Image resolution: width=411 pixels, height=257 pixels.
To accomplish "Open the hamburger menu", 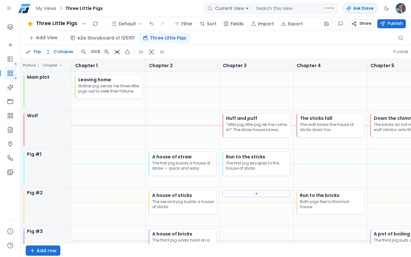I will (9, 8).
